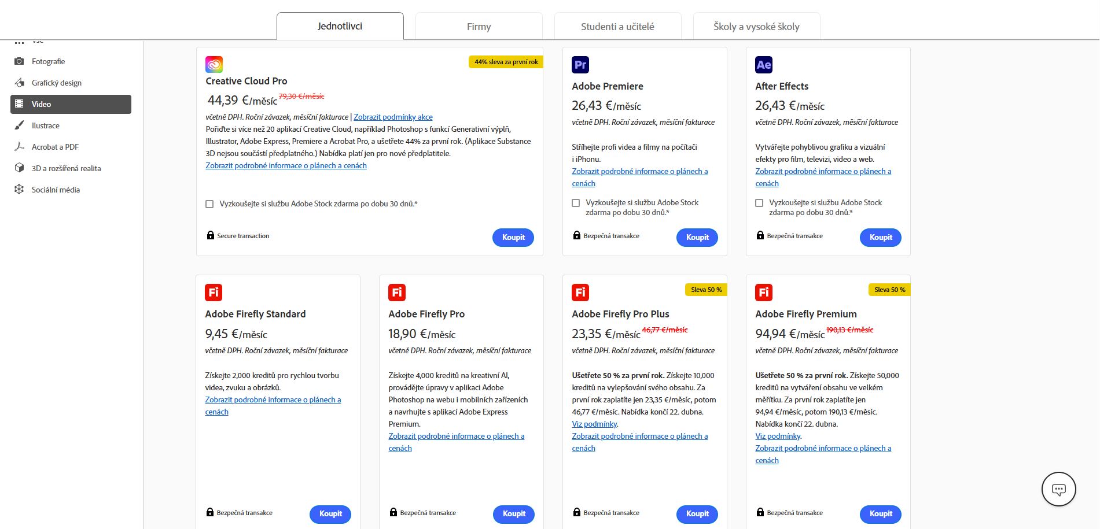
Task: Click the Firefly Pro Fi icon
Action: click(397, 293)
